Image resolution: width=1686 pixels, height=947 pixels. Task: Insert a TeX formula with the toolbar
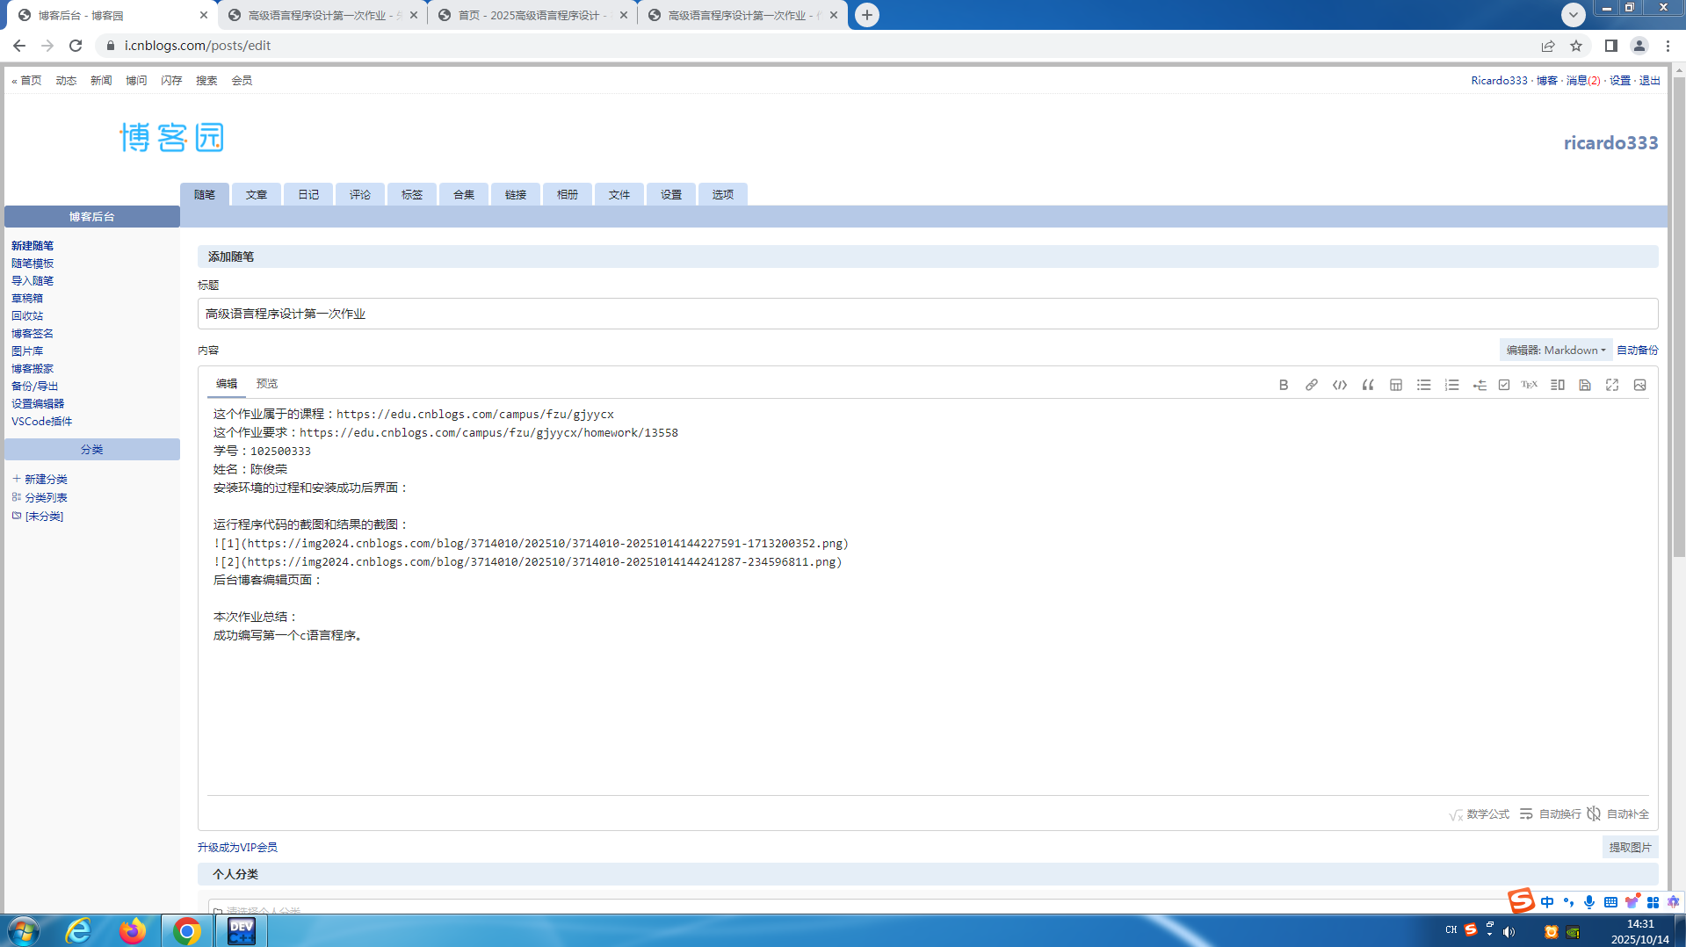tap(1530, 385)
